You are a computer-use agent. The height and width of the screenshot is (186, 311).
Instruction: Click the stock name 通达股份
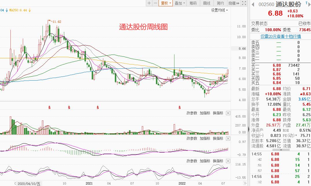[x=288, y=4]
